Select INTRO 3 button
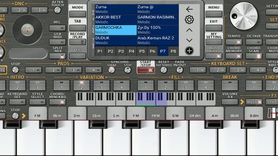The image size is (278, 156). click(x=37, y=85)
